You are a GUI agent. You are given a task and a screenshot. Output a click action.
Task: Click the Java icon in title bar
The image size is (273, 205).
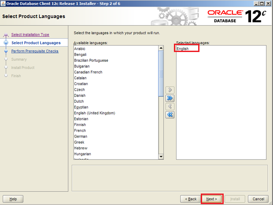3,4
